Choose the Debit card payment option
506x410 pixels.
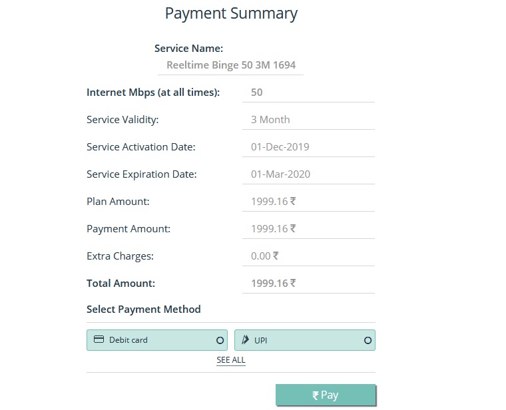[156, 340]
